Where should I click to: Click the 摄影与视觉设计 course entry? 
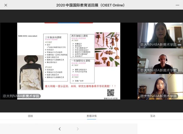pos(81,70)
